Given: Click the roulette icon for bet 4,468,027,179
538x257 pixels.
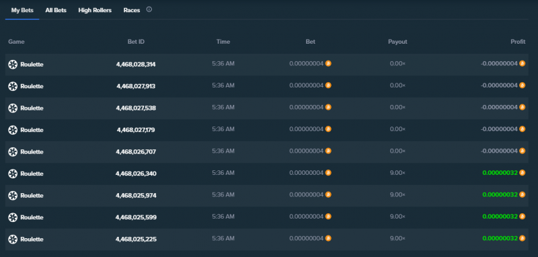Looking at the screenshot, I should click(x=13, y=130).
